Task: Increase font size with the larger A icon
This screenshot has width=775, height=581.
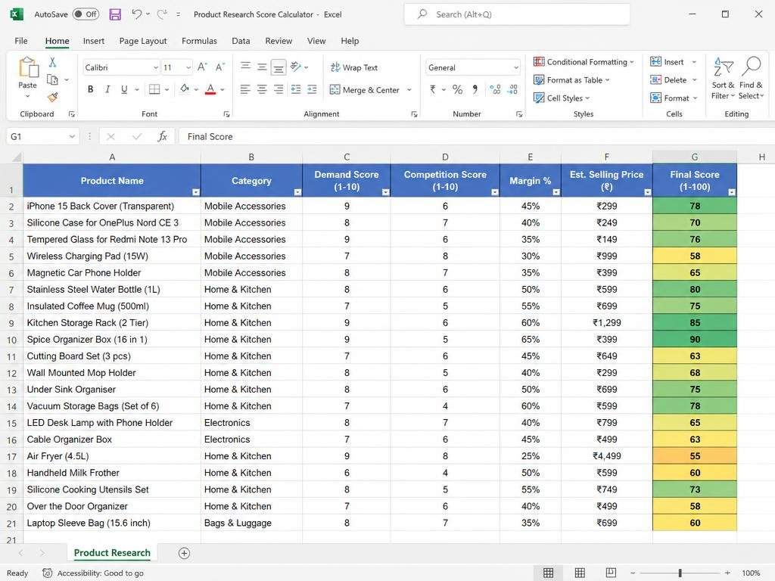Action: pyautogui.click(x=202, y=67)
